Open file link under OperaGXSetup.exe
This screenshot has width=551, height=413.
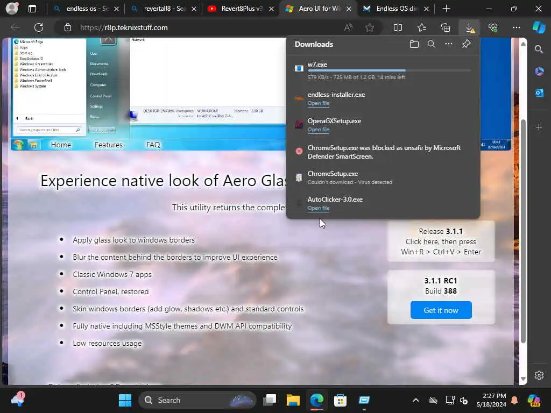point(319,130)
